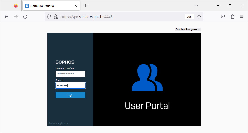Click the SOPHOS logo

coord(65,62)
